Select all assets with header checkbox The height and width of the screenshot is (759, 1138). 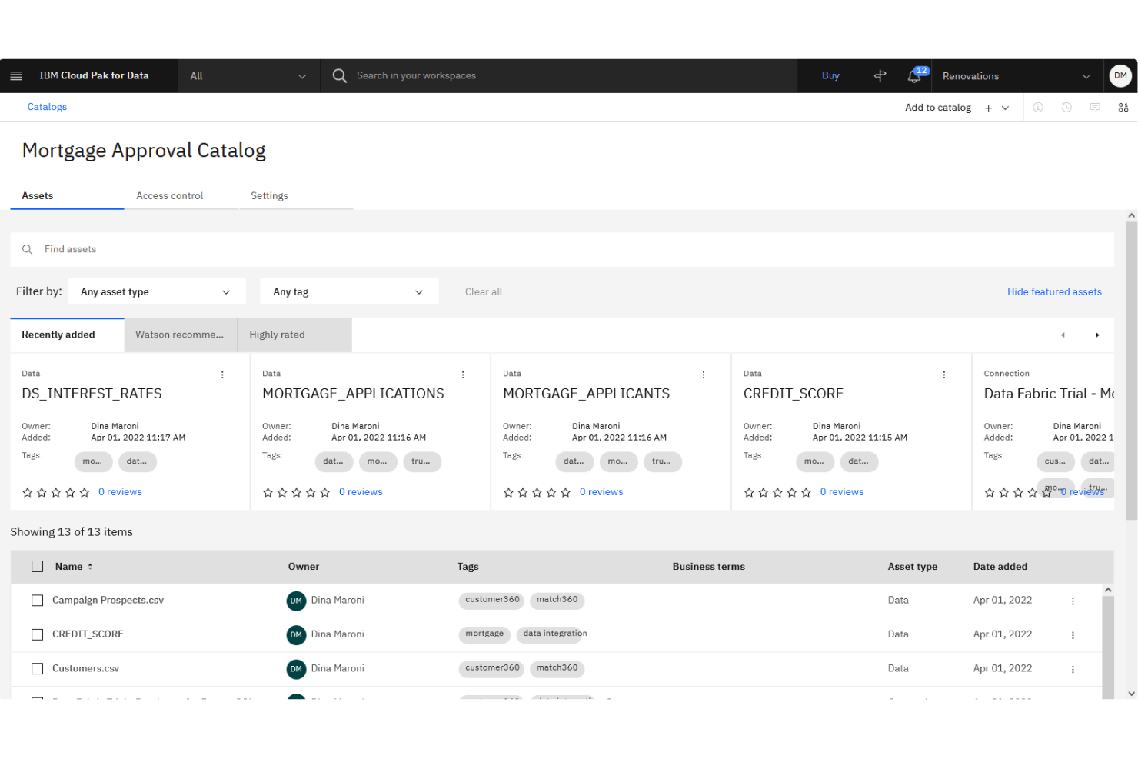37,567
